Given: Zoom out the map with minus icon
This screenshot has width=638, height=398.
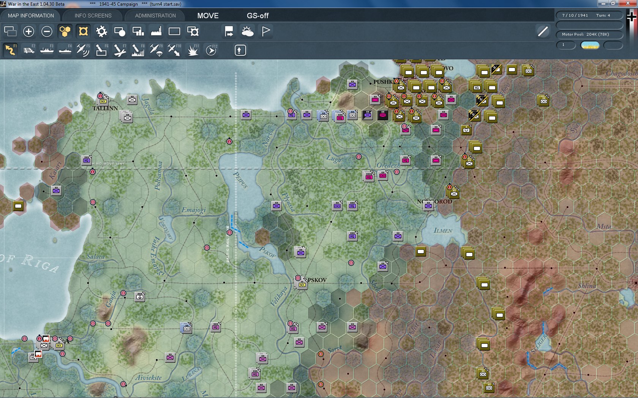Looking at the screenshot, I should coord(47,31).
